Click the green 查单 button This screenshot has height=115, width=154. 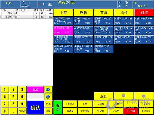pos(58,107)
